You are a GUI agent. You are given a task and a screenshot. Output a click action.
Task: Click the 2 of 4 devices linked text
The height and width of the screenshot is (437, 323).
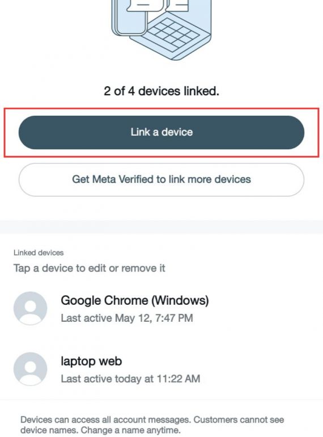[161, 91]
